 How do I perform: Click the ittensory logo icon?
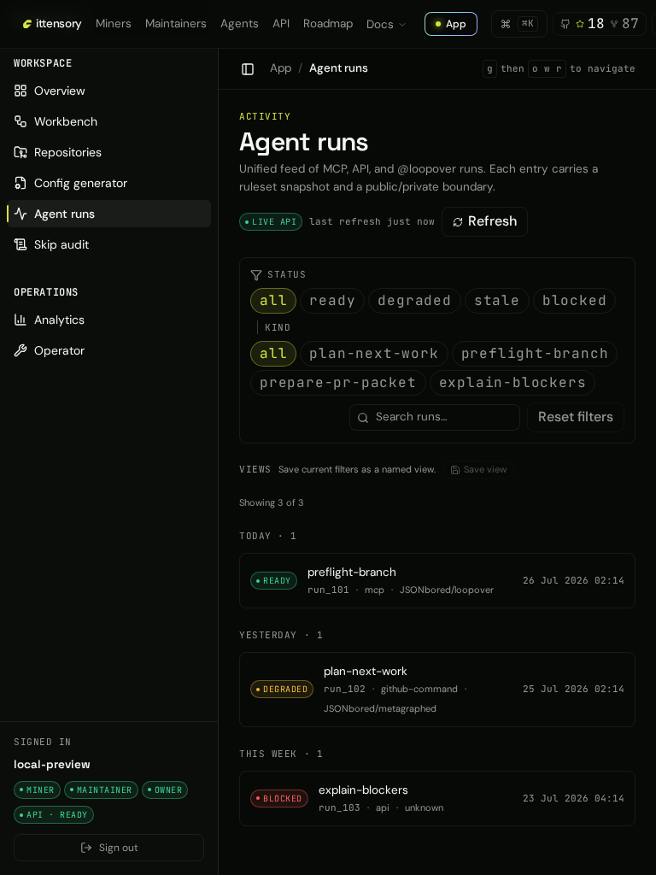click(26, 24)
